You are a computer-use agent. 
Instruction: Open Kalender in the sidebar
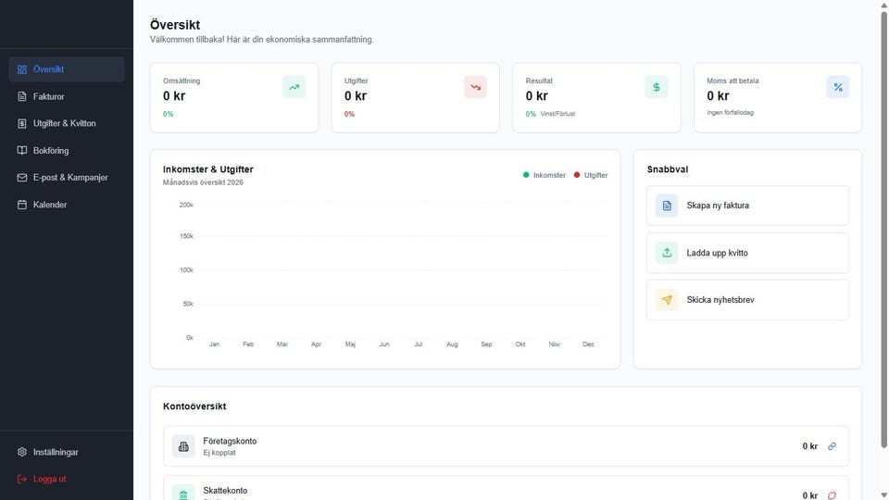(x=50, y=205)
